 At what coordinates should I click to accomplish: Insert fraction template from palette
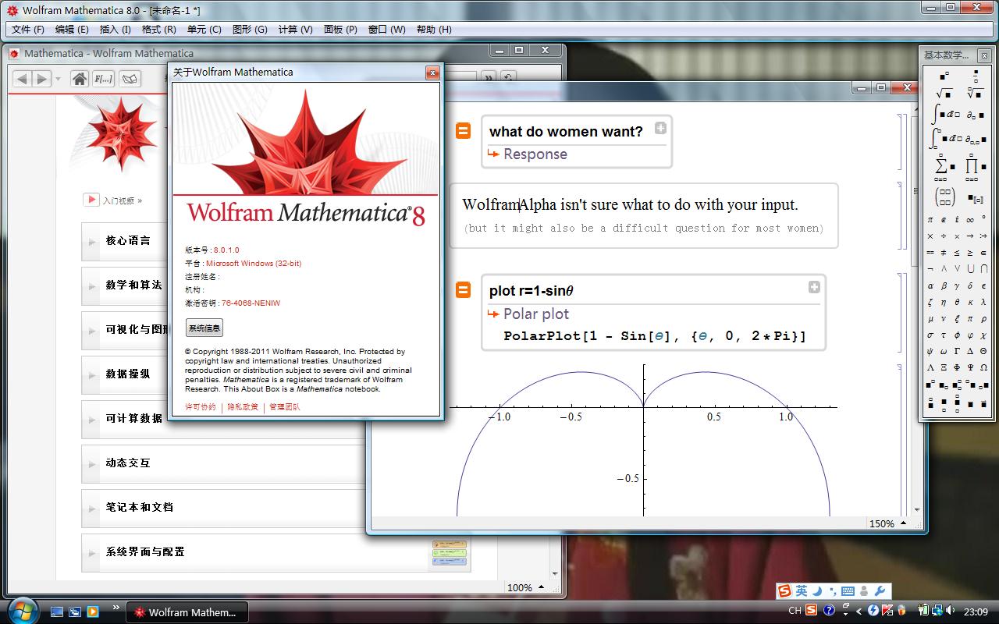(976, 76)
